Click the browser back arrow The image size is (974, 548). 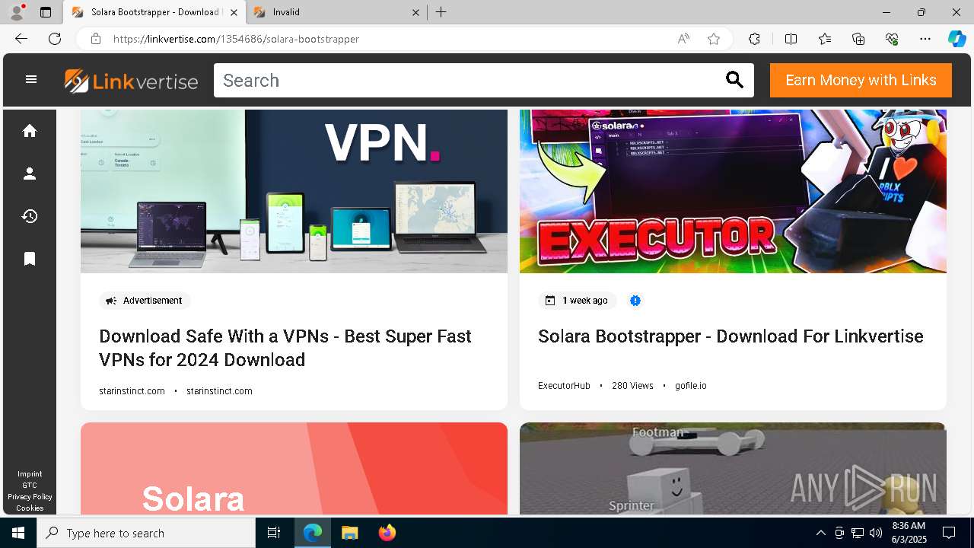pos(21,39)
